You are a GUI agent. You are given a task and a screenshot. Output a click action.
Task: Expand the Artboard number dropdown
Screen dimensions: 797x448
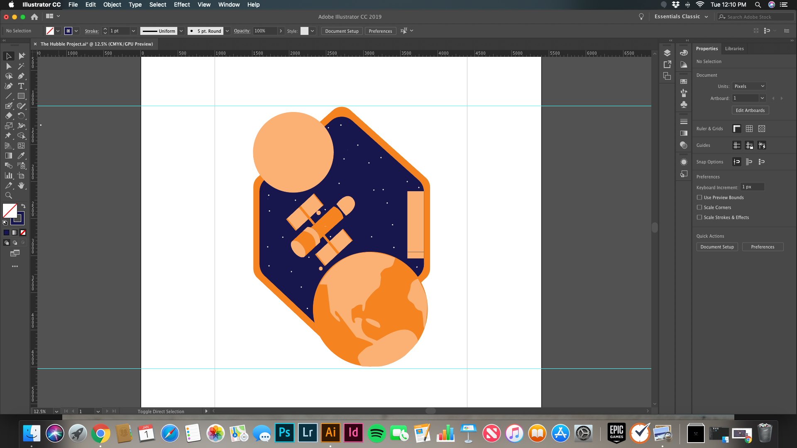[762, 98]
